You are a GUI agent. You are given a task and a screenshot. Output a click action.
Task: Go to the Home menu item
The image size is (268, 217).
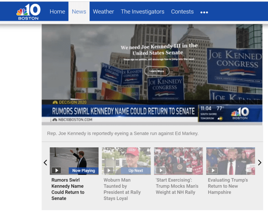click(x=57, y=12)
